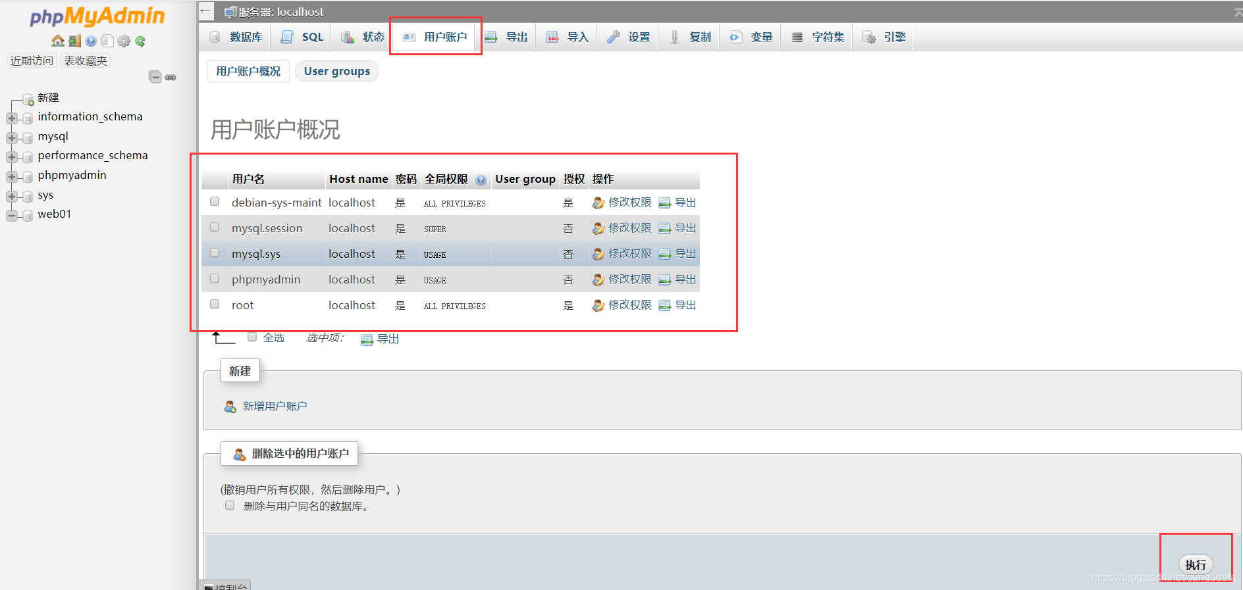Toggle the select all (全选) checkbox
Image resolution: width=1243 pixels, height=590 pixels.
tap(252, 337)
